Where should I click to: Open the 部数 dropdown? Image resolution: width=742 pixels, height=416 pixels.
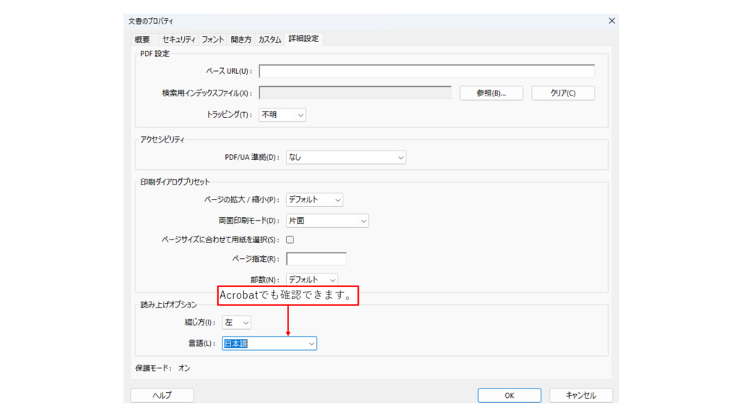(x=312, y=279)
